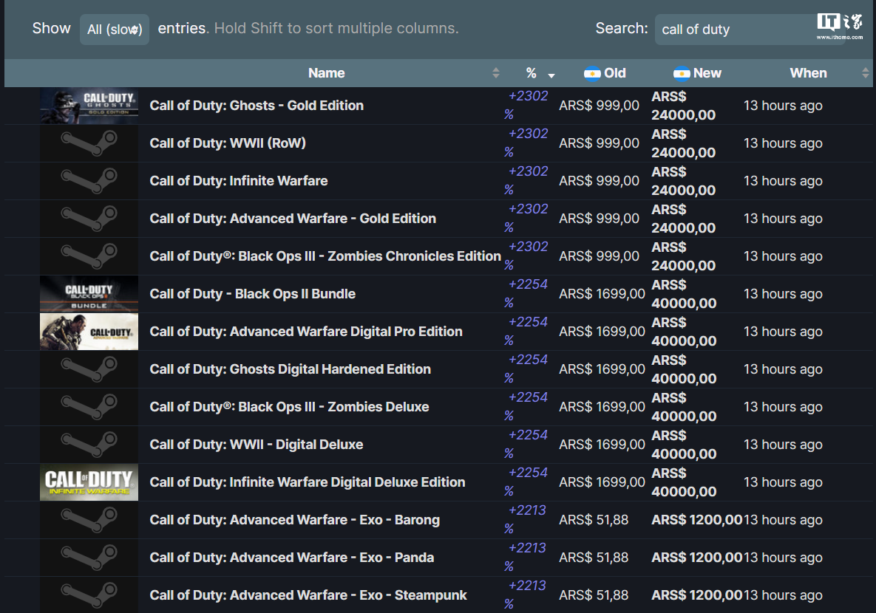Click the Steam icon for Exo - Steampunk

pyautogui.click(x=89, y=595)
